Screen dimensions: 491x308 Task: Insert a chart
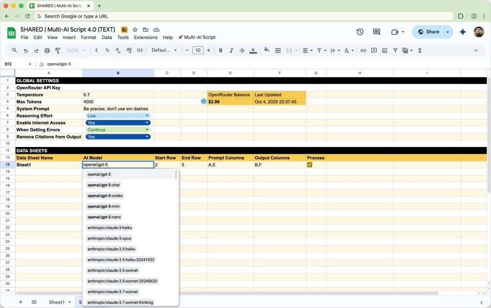tap(384, 50)
